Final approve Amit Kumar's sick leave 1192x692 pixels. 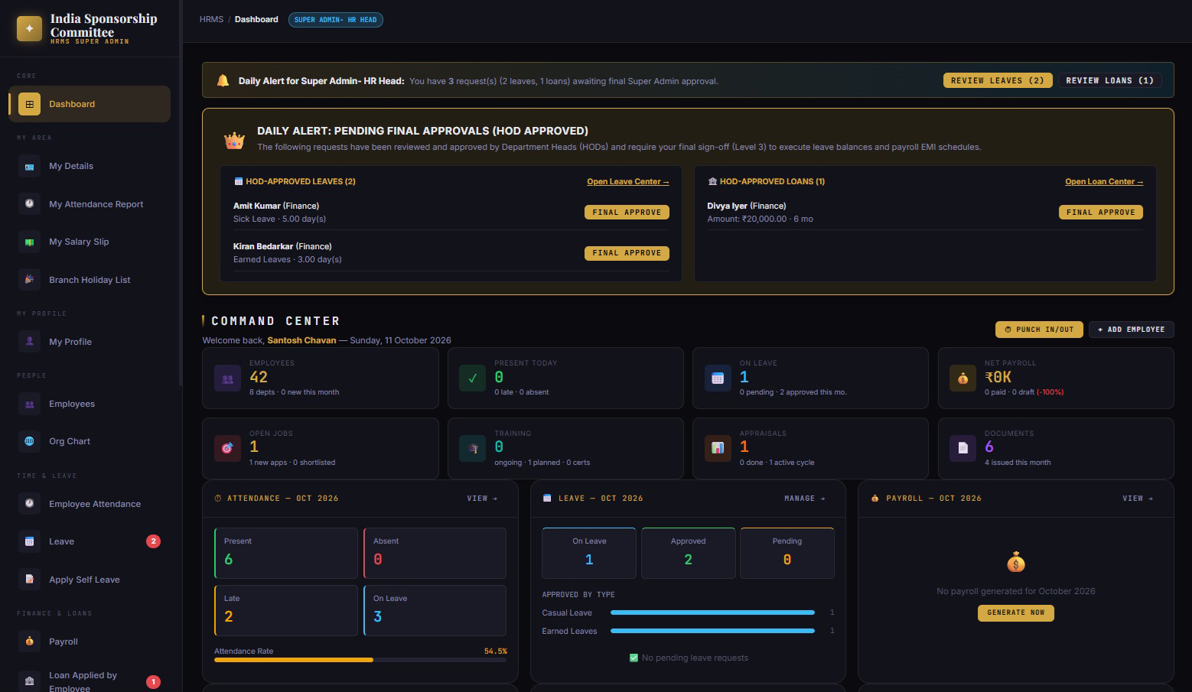pos(627,213)
